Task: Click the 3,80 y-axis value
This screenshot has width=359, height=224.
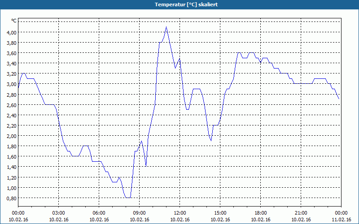Action: coord(12,43)
